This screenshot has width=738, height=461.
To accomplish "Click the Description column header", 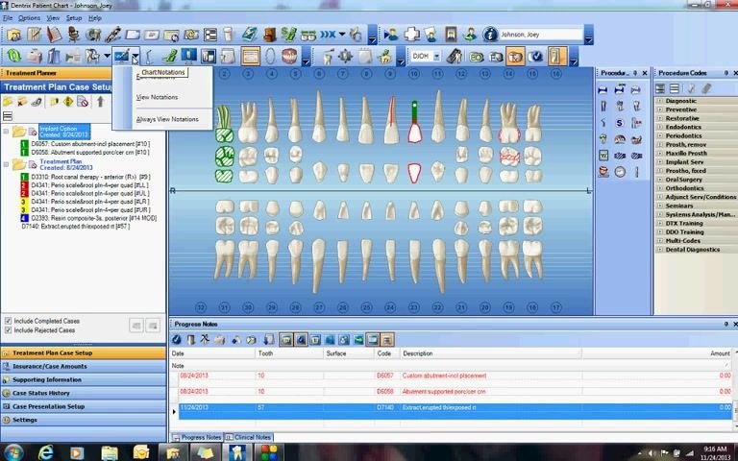I will [x=490, y=353].
